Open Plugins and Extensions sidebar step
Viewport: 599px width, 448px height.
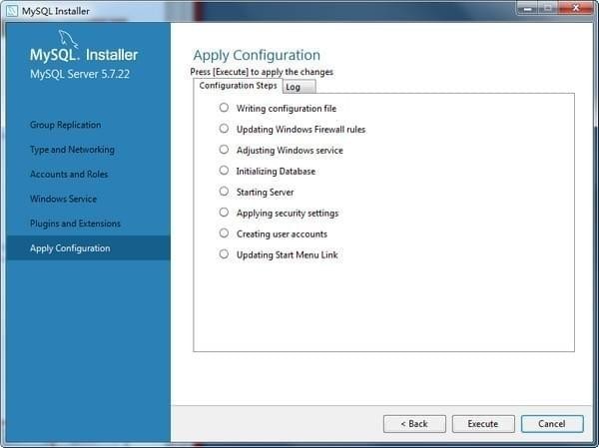click(x=75, y=224)
